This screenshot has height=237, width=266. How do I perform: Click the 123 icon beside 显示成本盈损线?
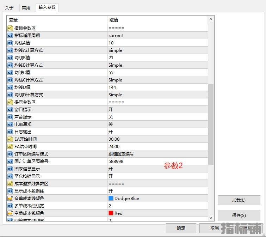click(10, 191)
